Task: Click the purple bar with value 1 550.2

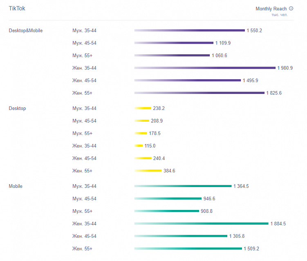Action: click(x=189, y=31)
